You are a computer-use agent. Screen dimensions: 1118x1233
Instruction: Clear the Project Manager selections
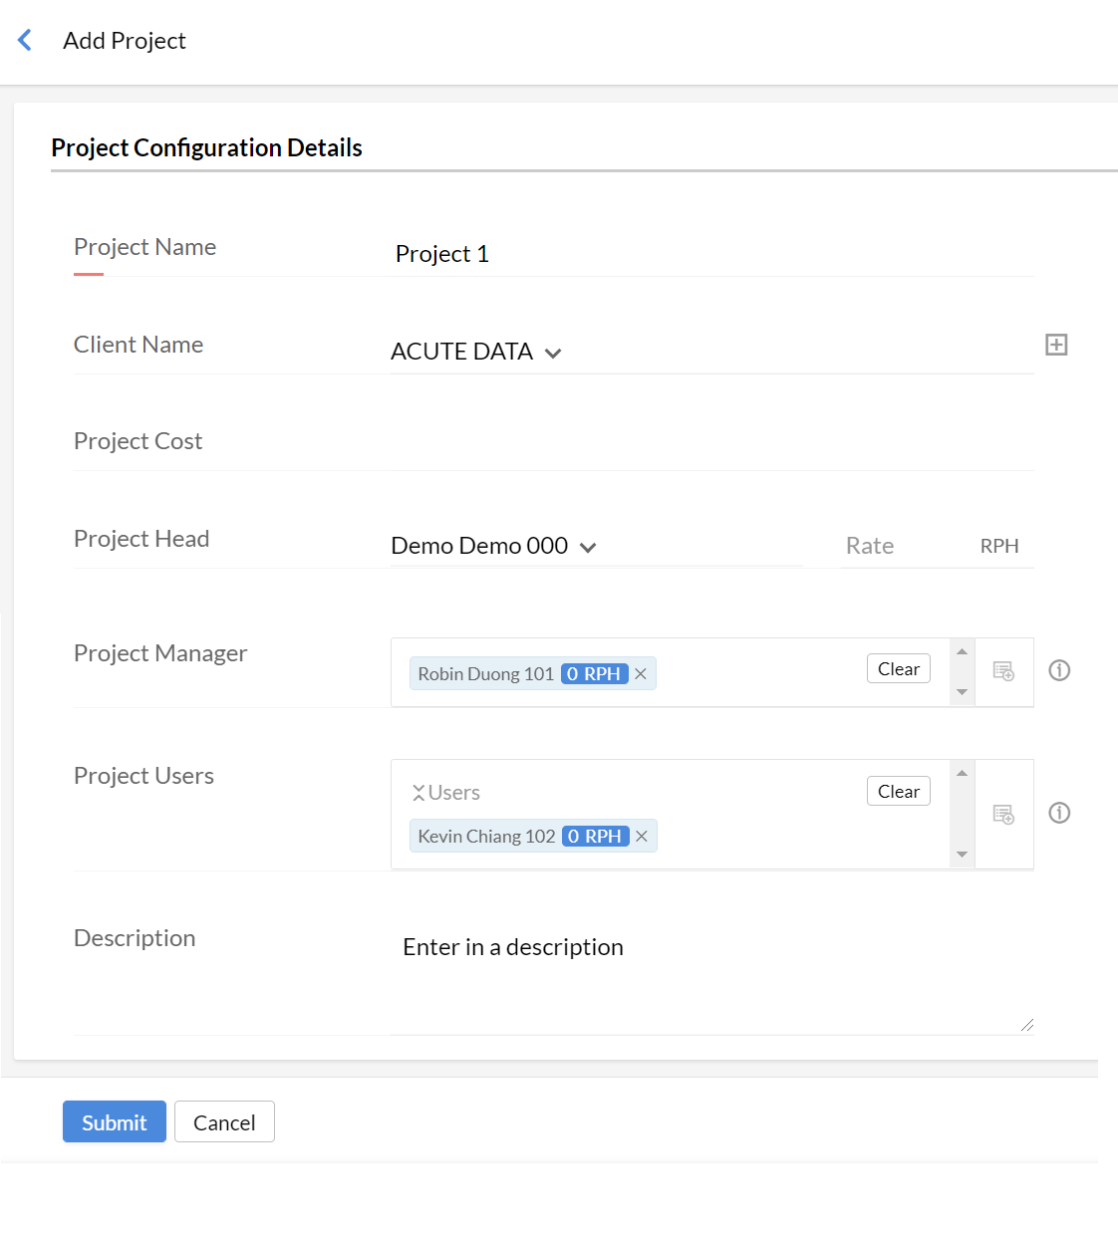tap(898, 669)
